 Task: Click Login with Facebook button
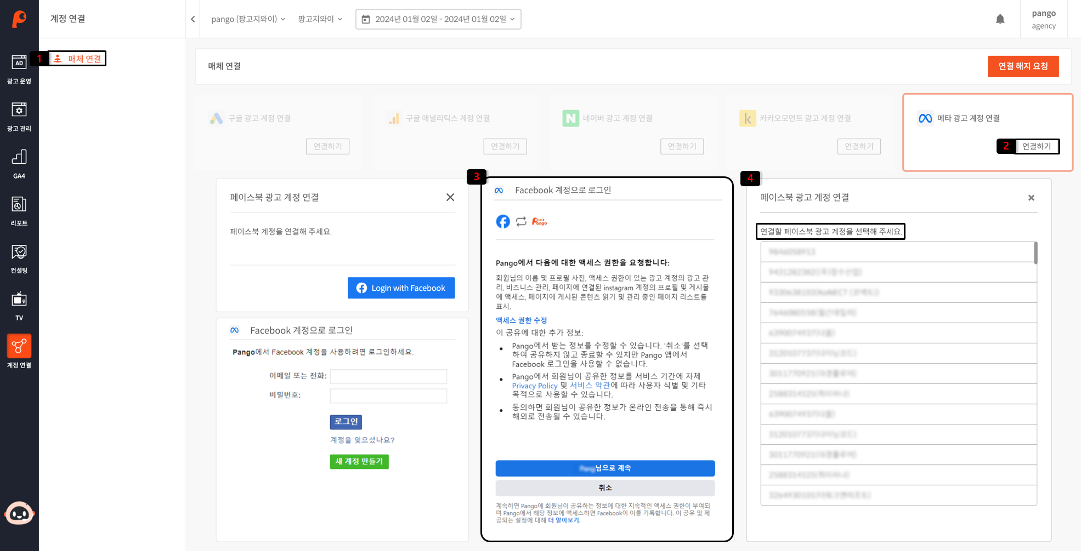[401, 288]
